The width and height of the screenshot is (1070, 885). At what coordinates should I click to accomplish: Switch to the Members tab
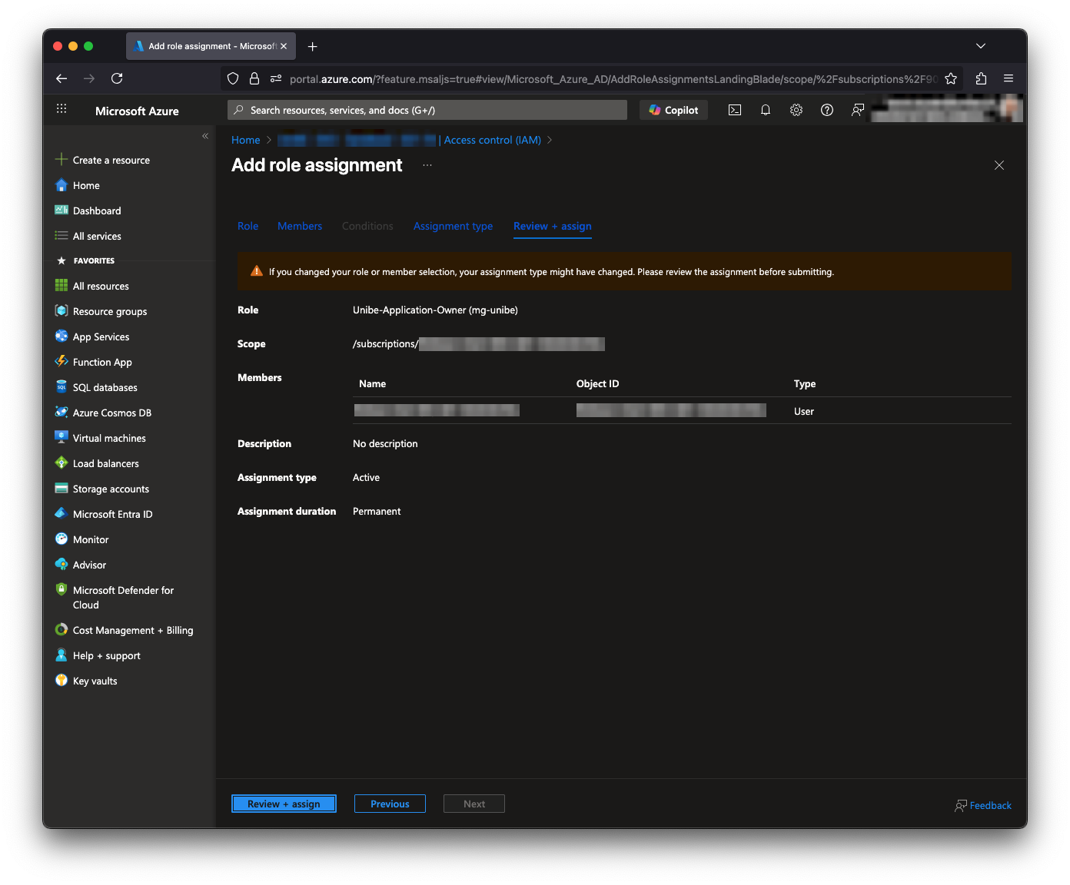pyautogui.click(x=300, y=226)
